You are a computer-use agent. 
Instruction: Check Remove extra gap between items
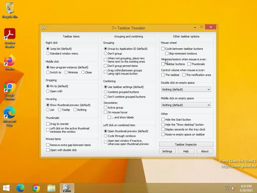69,145
